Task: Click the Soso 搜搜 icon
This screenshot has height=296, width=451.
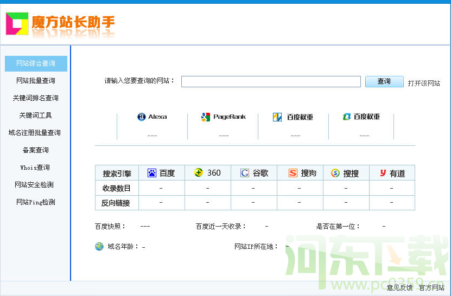Action: click(335, 173)
